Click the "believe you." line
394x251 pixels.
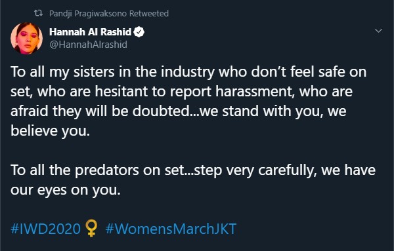pos(51,131)
